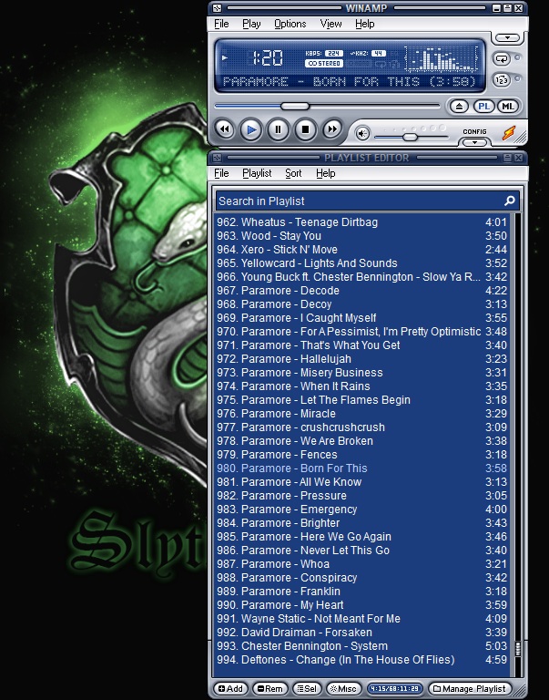The width and height of the screenshot is (549, 700).
Task: Select Paramore - crushcrushcrush track
Action: pyautogui.click(x=361, y=427)
